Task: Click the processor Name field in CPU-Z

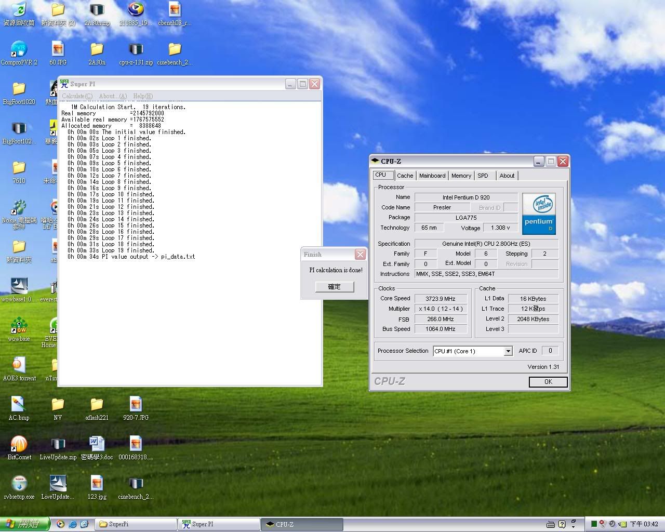Action: coord(466,197)
